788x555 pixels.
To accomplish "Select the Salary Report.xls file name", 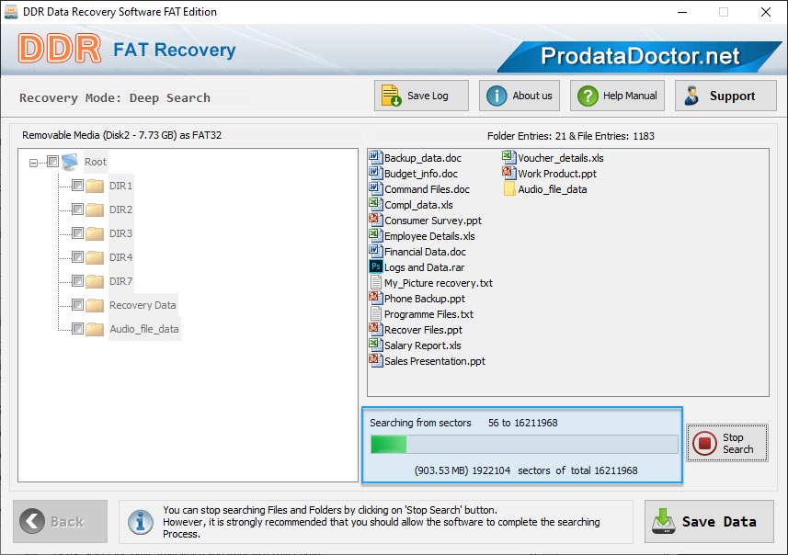I will pyautogui.click(x=423, y=345).
